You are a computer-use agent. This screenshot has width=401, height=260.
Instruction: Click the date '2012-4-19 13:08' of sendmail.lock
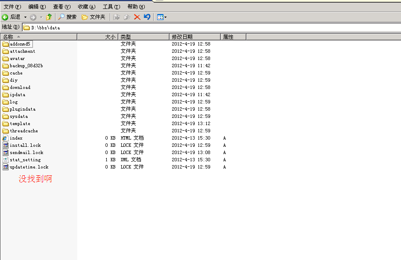click(191, 152)
